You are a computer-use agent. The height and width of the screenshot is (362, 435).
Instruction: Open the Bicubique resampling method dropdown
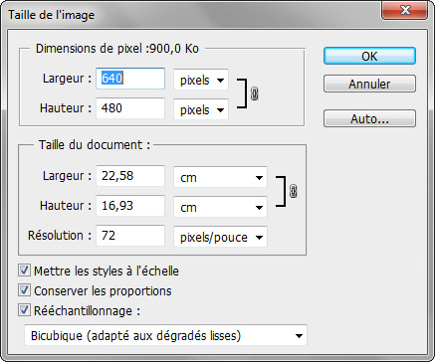tap(165, 335)
